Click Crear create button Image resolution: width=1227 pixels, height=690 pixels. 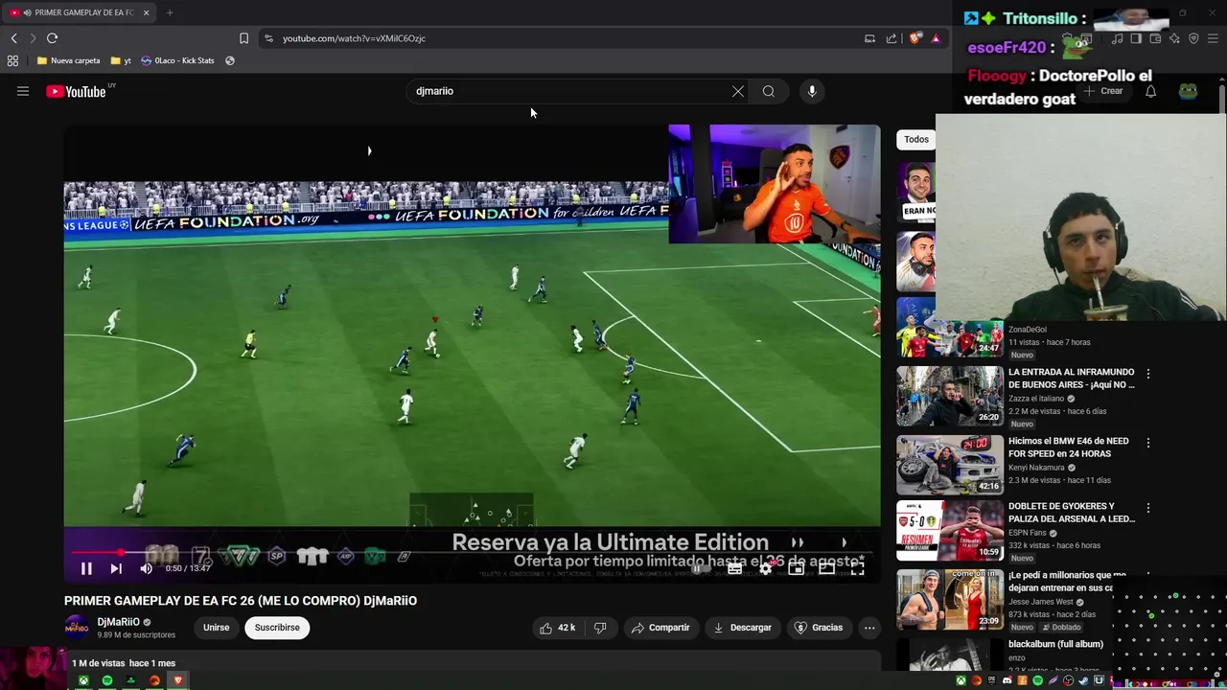click(x=1104, y=91)
